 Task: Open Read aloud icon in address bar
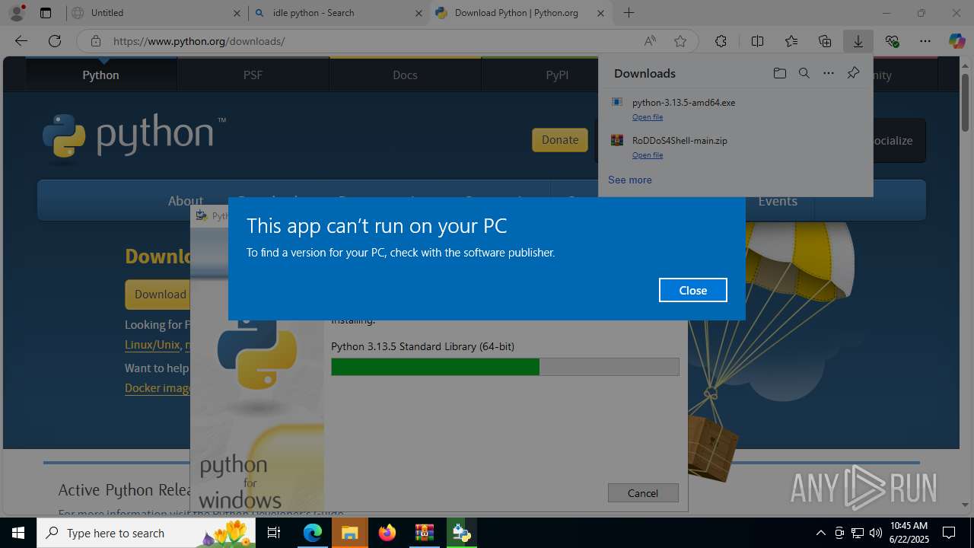650,41
